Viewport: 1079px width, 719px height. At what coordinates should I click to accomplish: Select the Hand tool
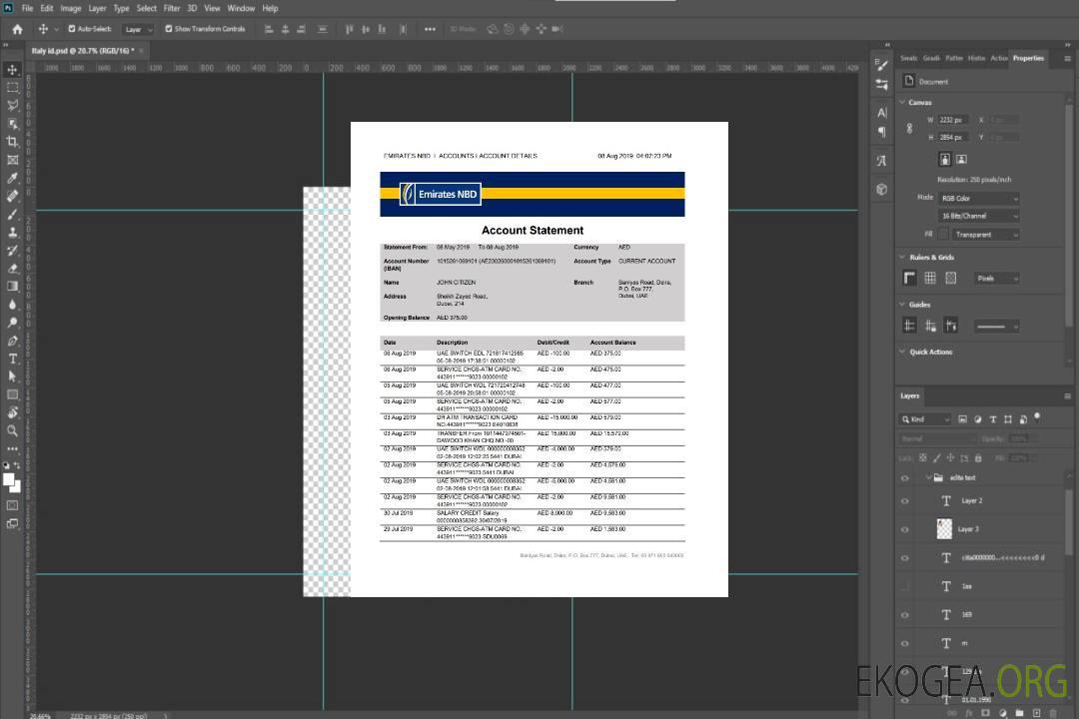point(12,412)
